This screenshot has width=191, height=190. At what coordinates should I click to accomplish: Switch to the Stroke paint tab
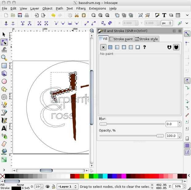(121, 39)
